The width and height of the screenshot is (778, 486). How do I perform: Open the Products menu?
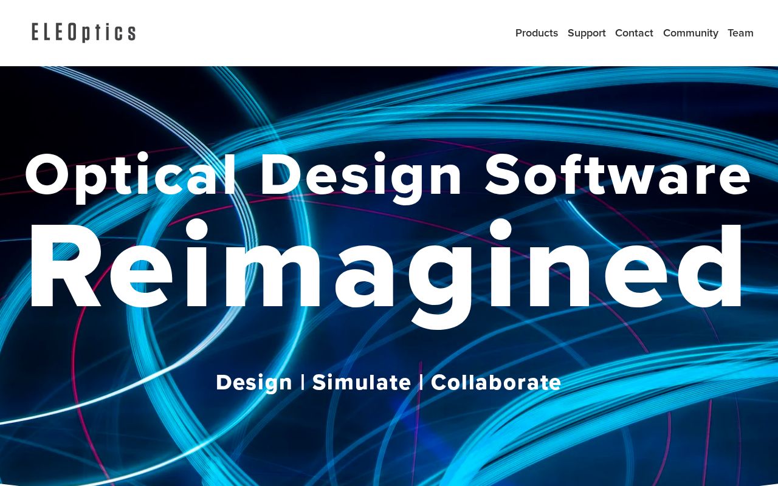(537, 33)
